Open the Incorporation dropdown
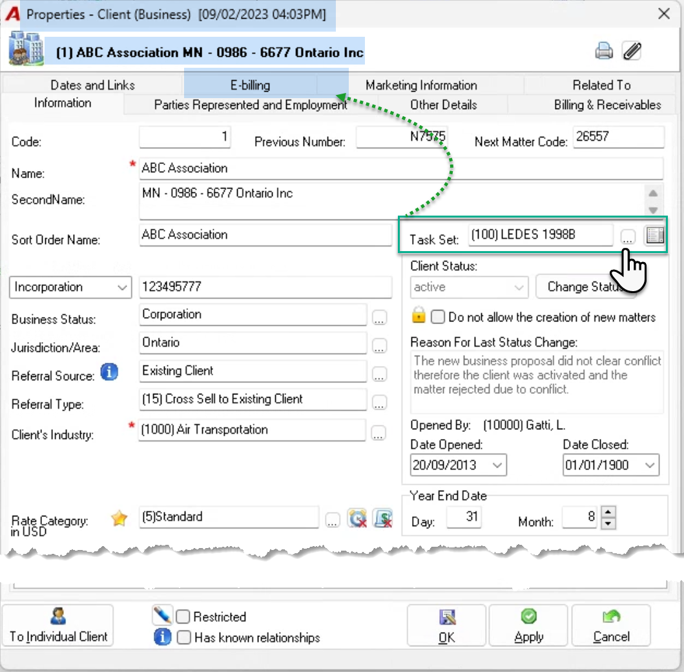 click(70, 287)
